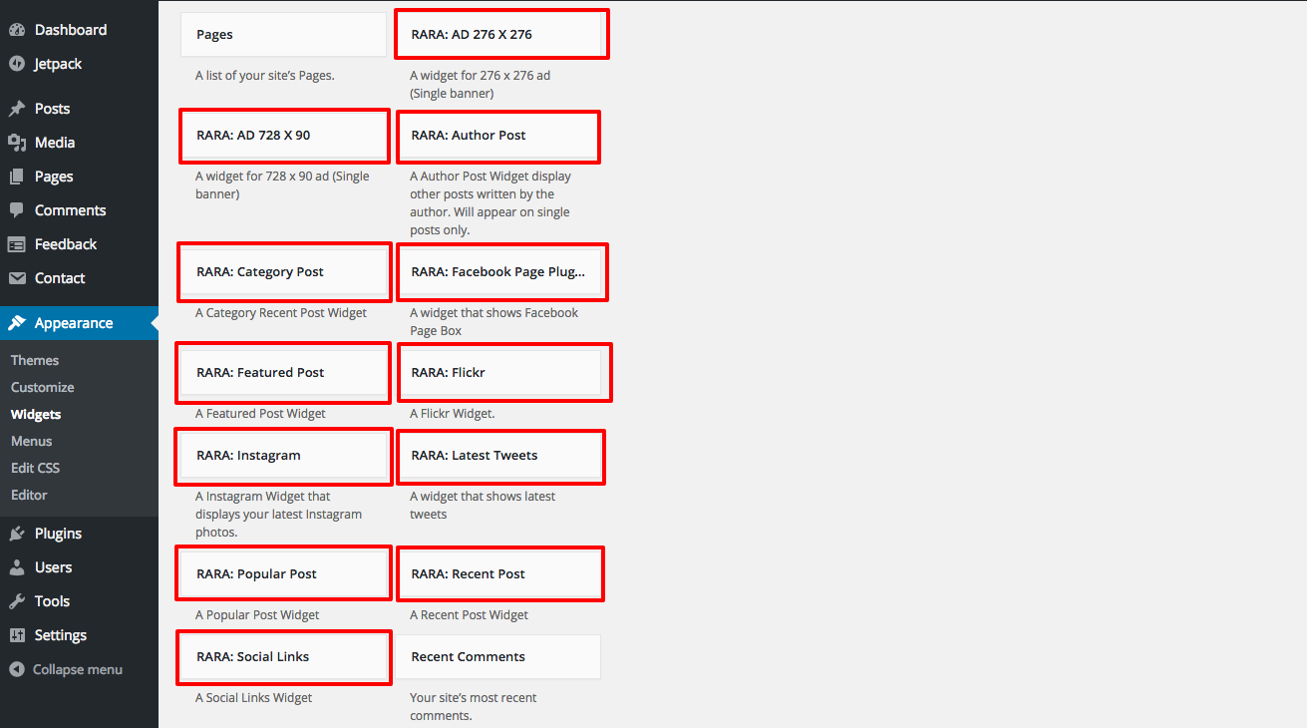Click "A Social Links Widget" description

253,698
